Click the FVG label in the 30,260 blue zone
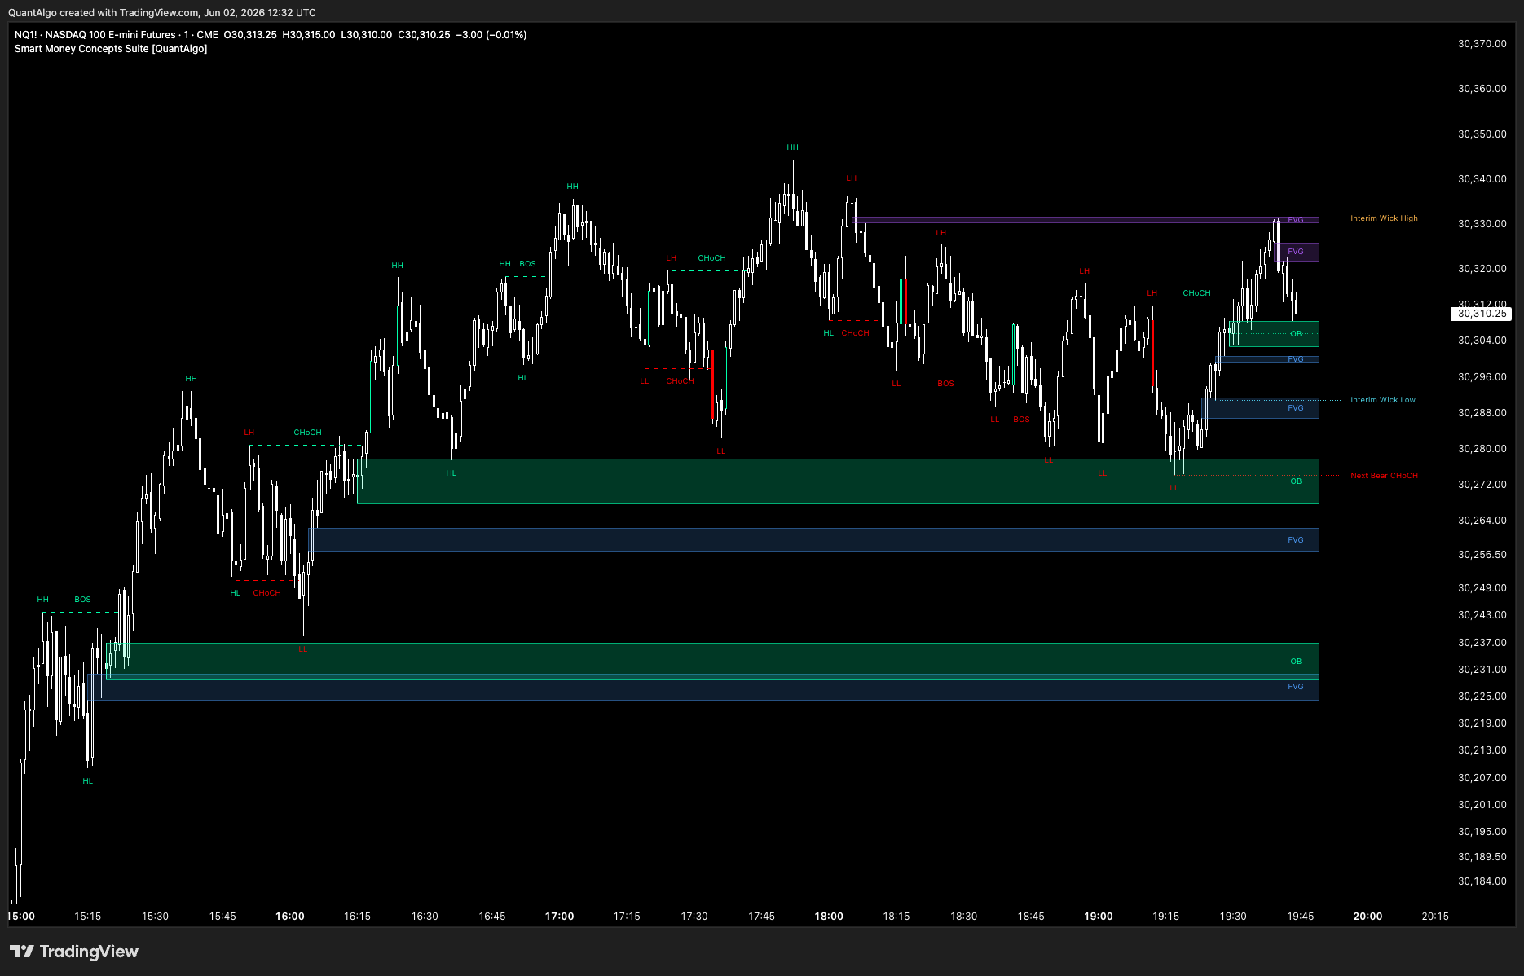 [1296, 540]
